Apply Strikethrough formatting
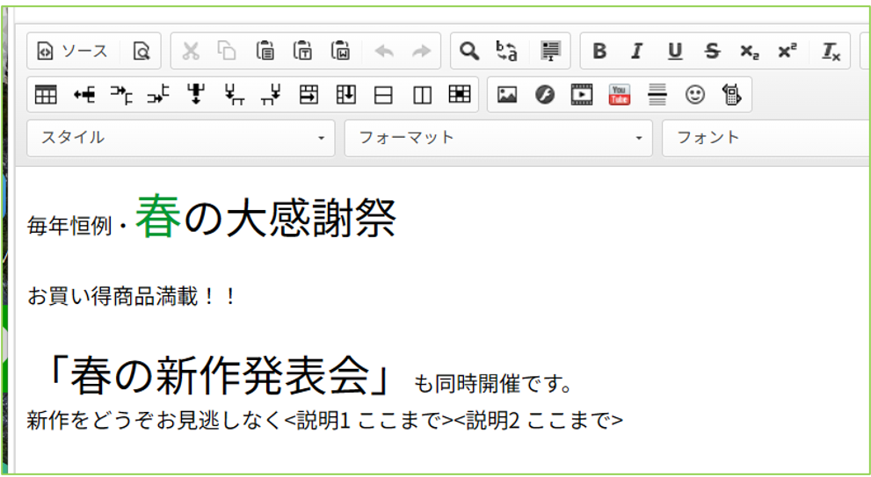The width and height of the screenshot is (871, 477). [x=712, y=51]
